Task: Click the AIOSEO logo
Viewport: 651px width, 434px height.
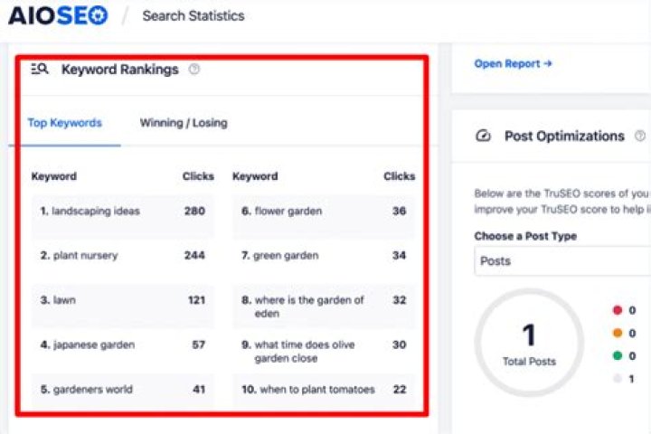Action: 58,15
